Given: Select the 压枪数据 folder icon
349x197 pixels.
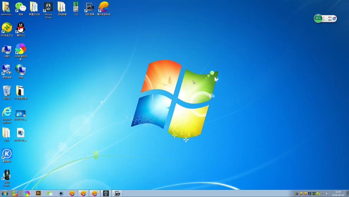Looking at the screenshot, I should point(62,8).
